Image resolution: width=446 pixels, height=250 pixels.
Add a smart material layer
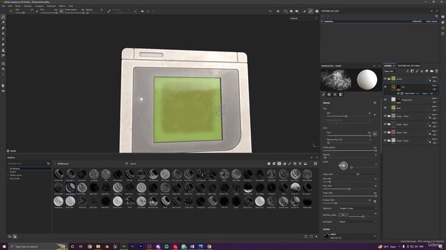(426, 71)
